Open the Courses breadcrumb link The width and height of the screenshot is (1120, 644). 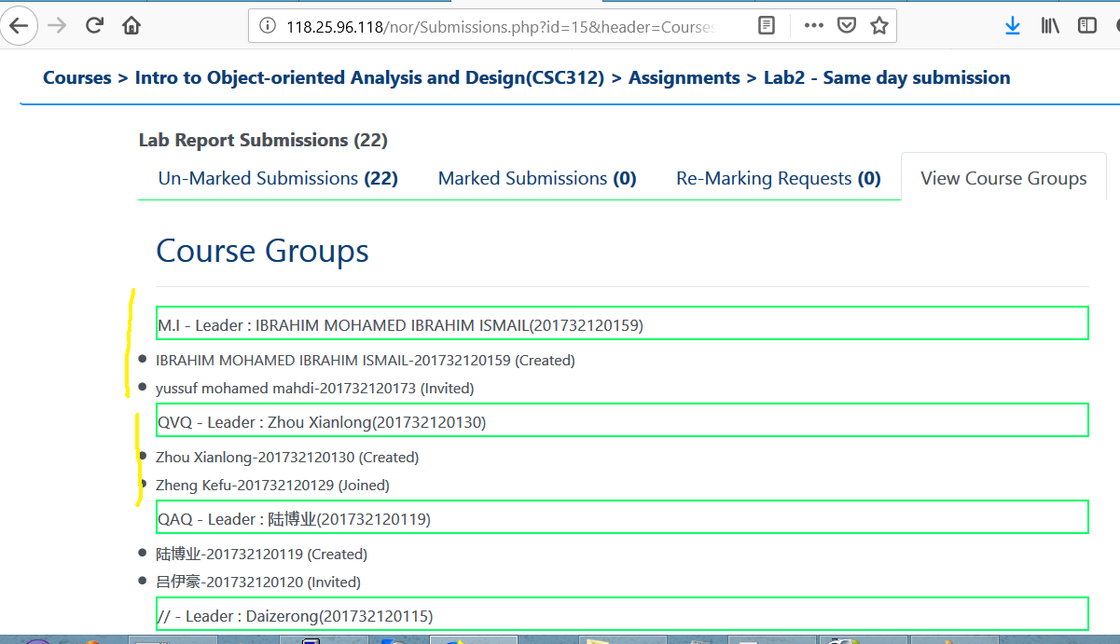(x=76, y=78)
